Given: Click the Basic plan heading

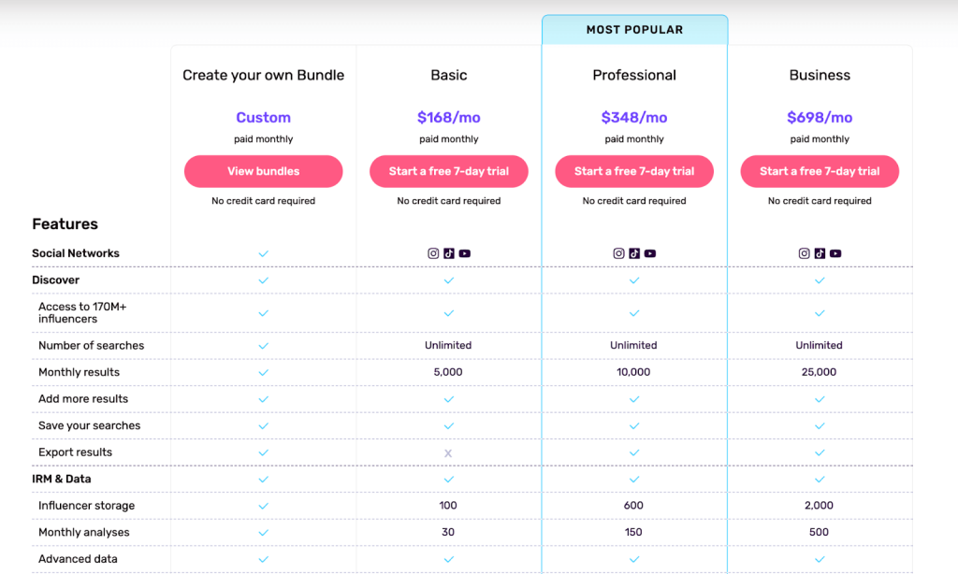Looking at the screenshot, I should (x=449, y=75).
